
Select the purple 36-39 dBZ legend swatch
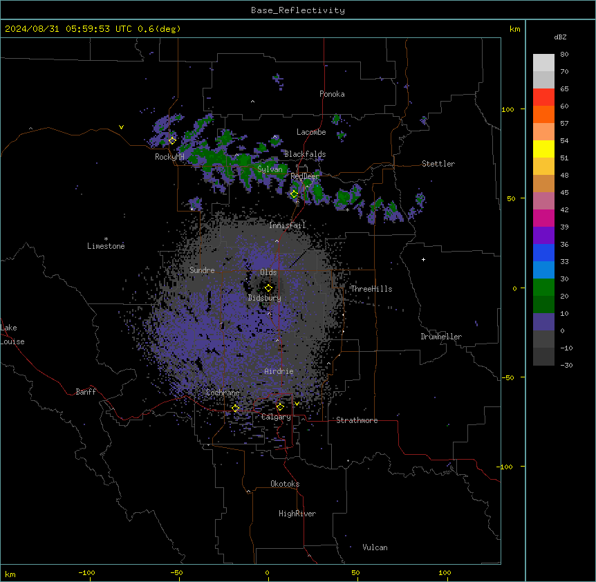pyautogui.click(x=543, y=236)
